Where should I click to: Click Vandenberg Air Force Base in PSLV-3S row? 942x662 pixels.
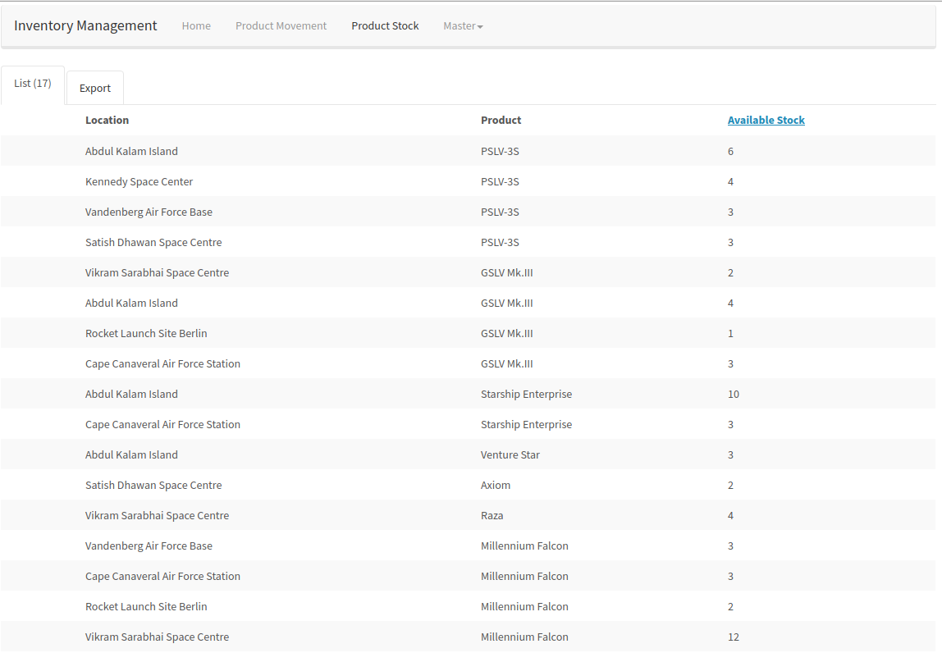point(149,212)
